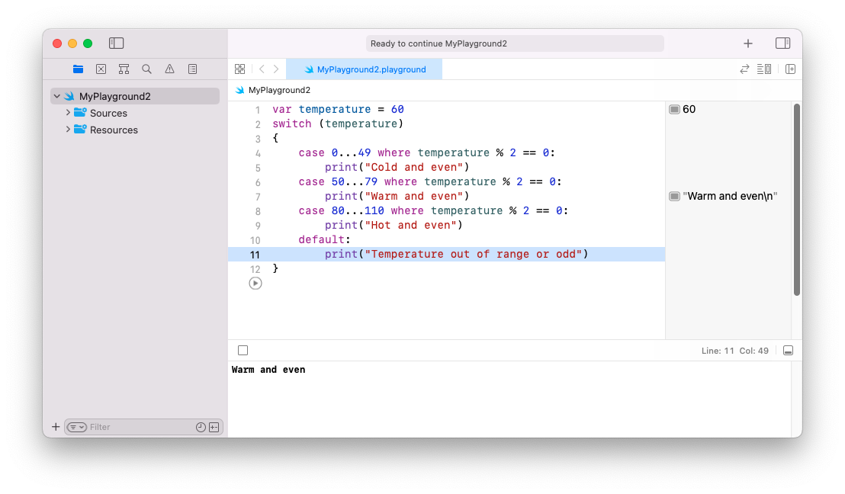Switch to MyPlayground2.playground tab
Screen dimensions: 845x494
365,69
